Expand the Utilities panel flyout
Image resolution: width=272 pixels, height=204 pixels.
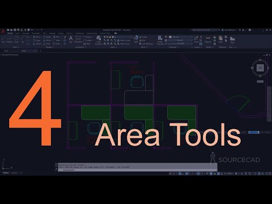pyautogui.click(x=210, y=47)
